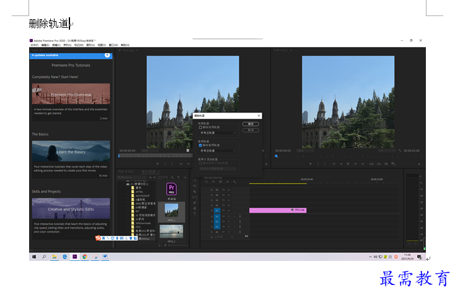The width and height of the screenshot is (455, 298).
Task: Open video tracks 所有空轨道 dropdown
Action: click(x=218, y=133)
